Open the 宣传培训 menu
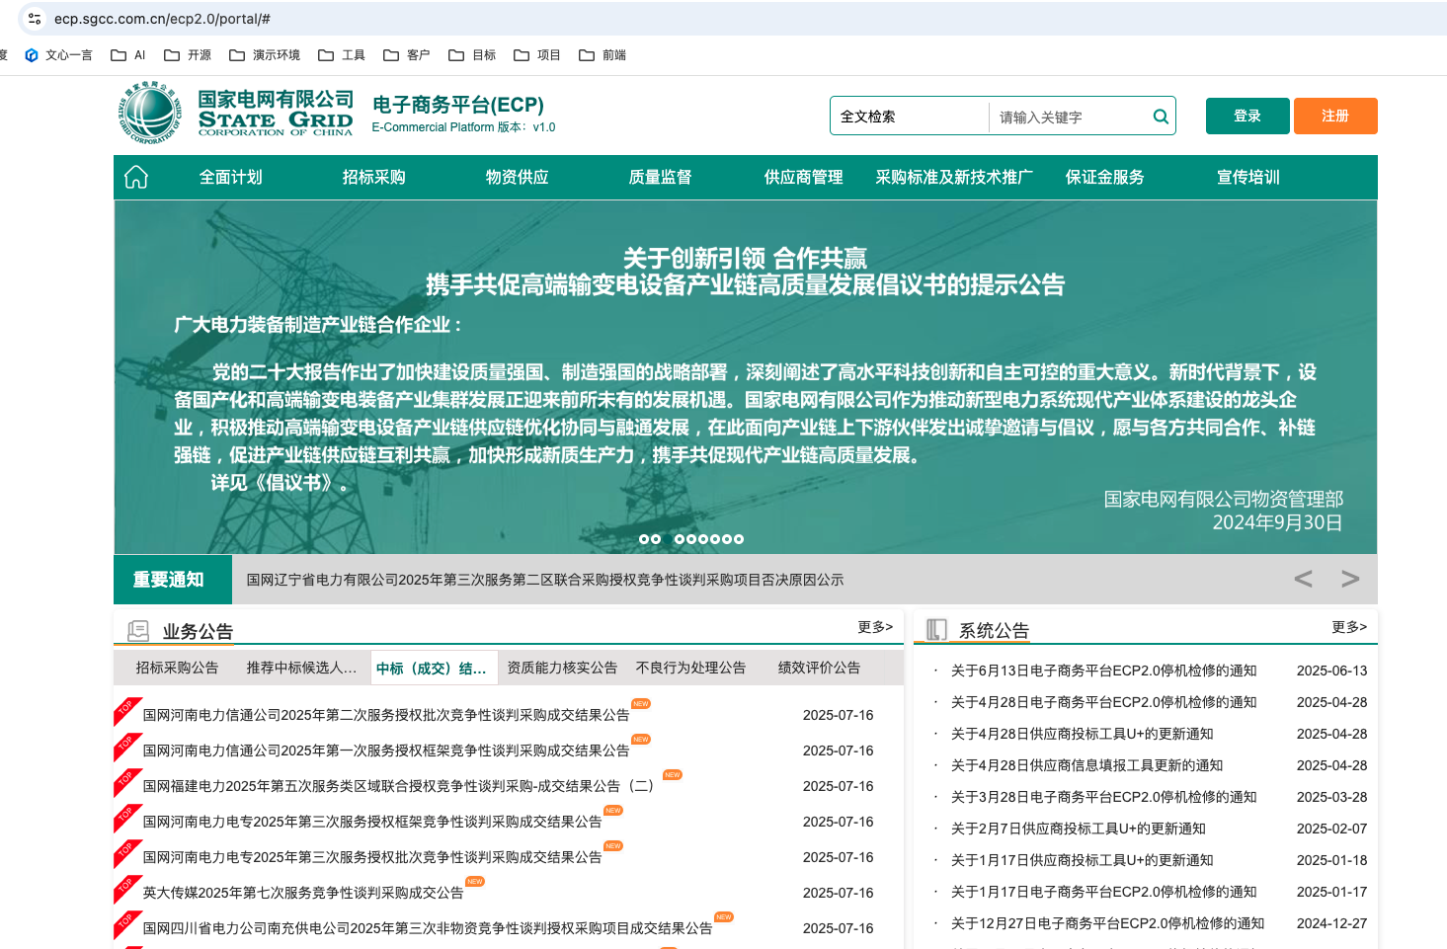Image resolution: width=1447 pixels, height=949 pixels. pos(1248,177)
